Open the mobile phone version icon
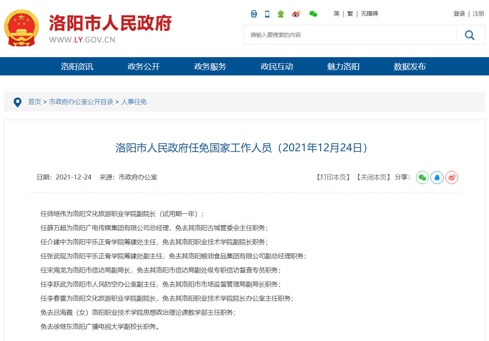 [x=267, y=14]
